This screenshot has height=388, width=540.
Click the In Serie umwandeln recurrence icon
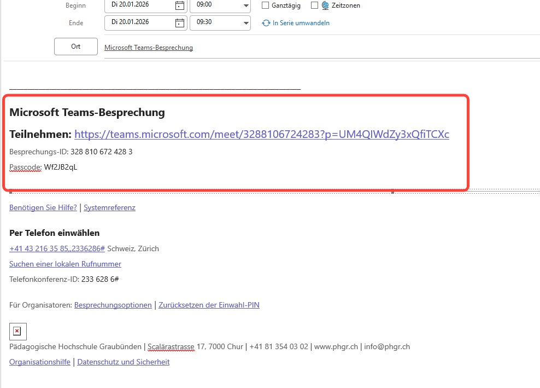click(266, 23)
